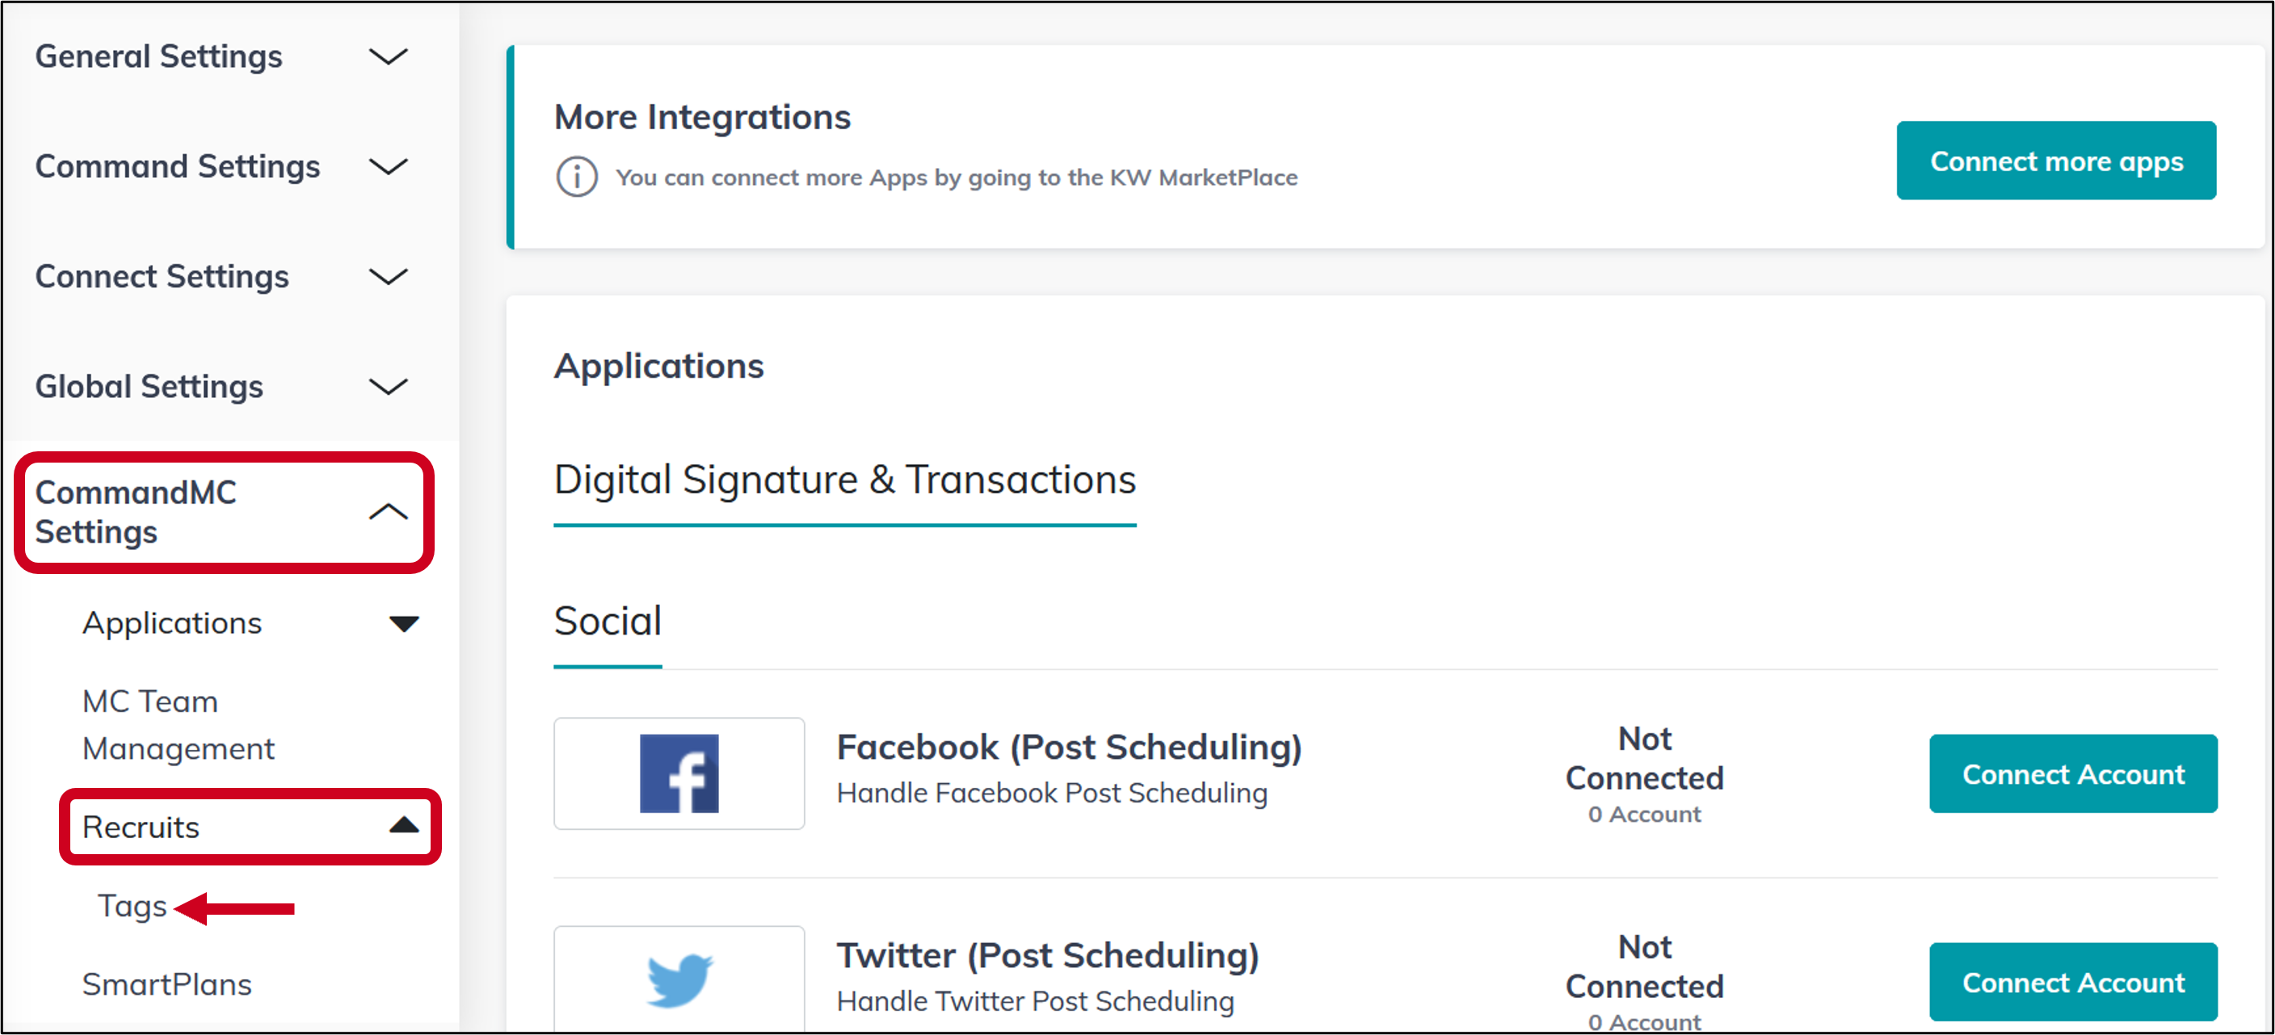Click the Facebook (Post Scheduling) icon
2275x1035 pixels.
pos(679,773)
